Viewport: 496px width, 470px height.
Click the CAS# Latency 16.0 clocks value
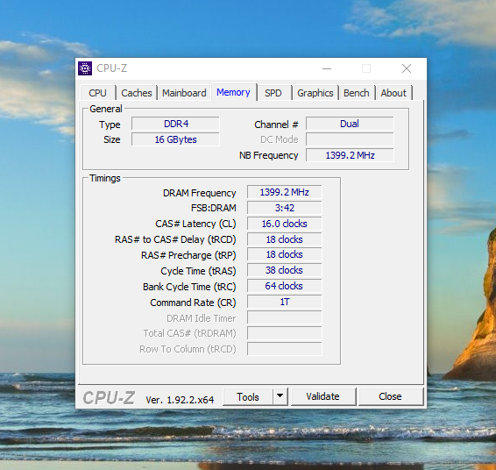pos(285,224)
